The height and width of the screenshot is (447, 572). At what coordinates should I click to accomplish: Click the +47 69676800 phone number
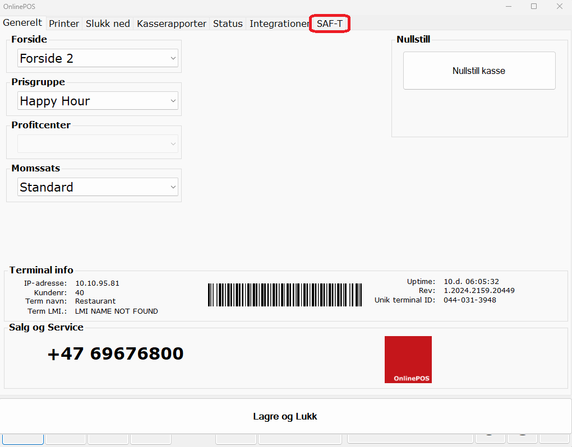click(x=116, y=354)
